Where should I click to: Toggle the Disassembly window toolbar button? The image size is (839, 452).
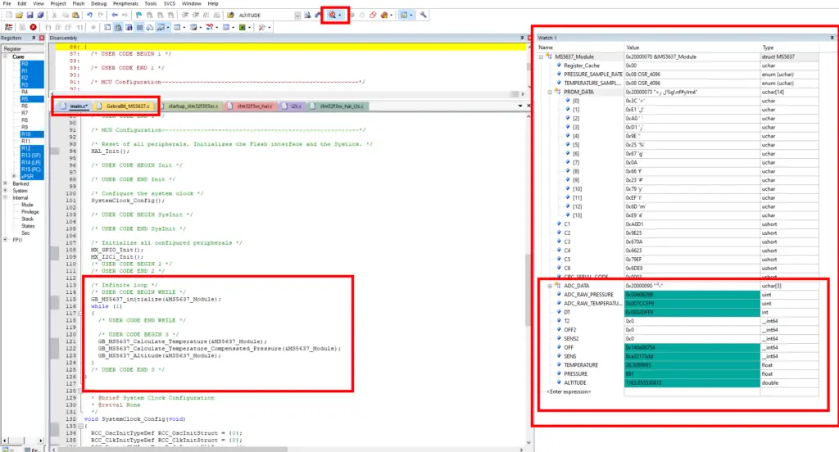point(118,27)
